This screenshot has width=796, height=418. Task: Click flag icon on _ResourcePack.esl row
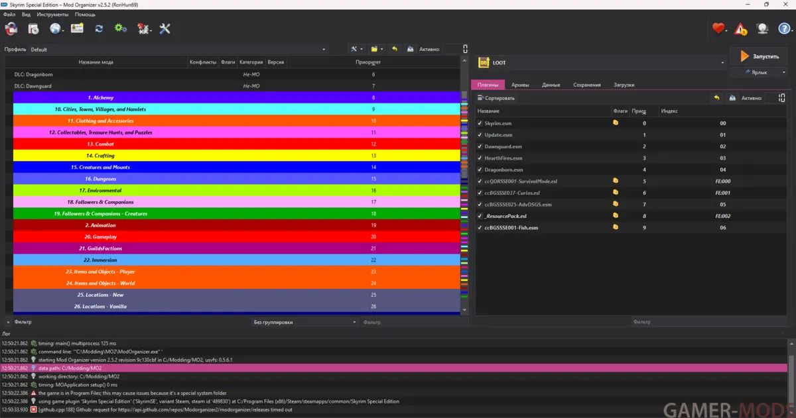(616, 215)
